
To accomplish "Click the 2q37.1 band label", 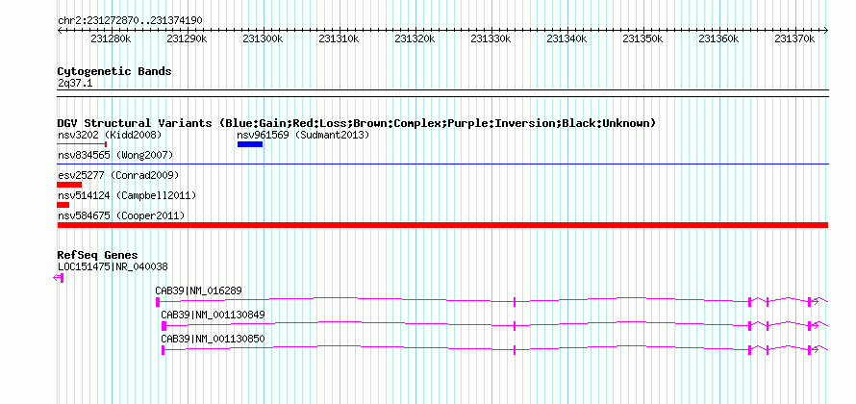I will click(x=75, y=83).
